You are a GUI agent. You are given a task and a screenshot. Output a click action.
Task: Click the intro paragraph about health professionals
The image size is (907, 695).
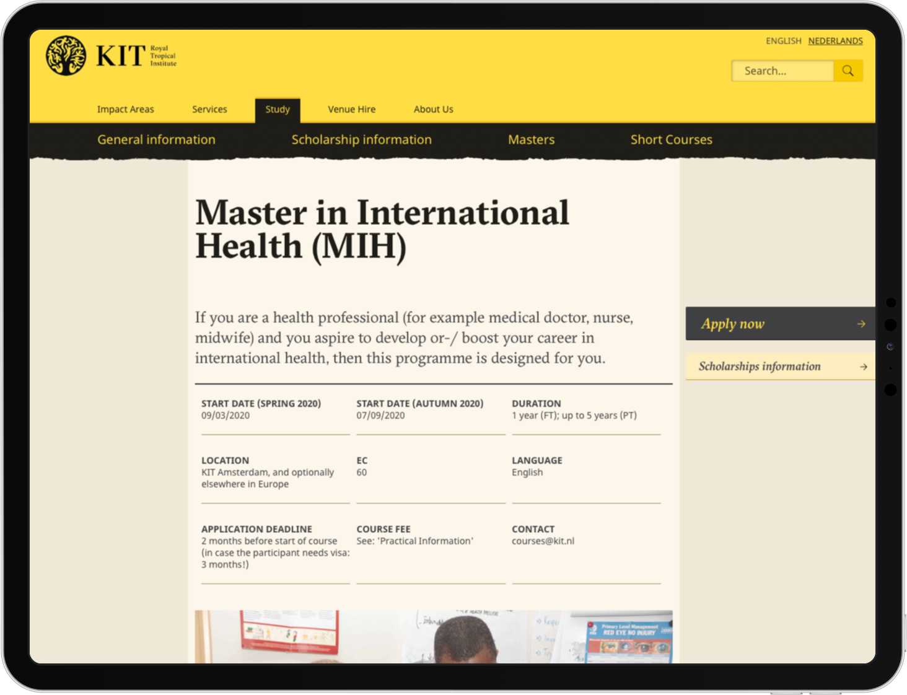pos(414,338)
